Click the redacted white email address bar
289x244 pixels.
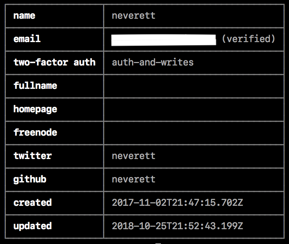164,39
